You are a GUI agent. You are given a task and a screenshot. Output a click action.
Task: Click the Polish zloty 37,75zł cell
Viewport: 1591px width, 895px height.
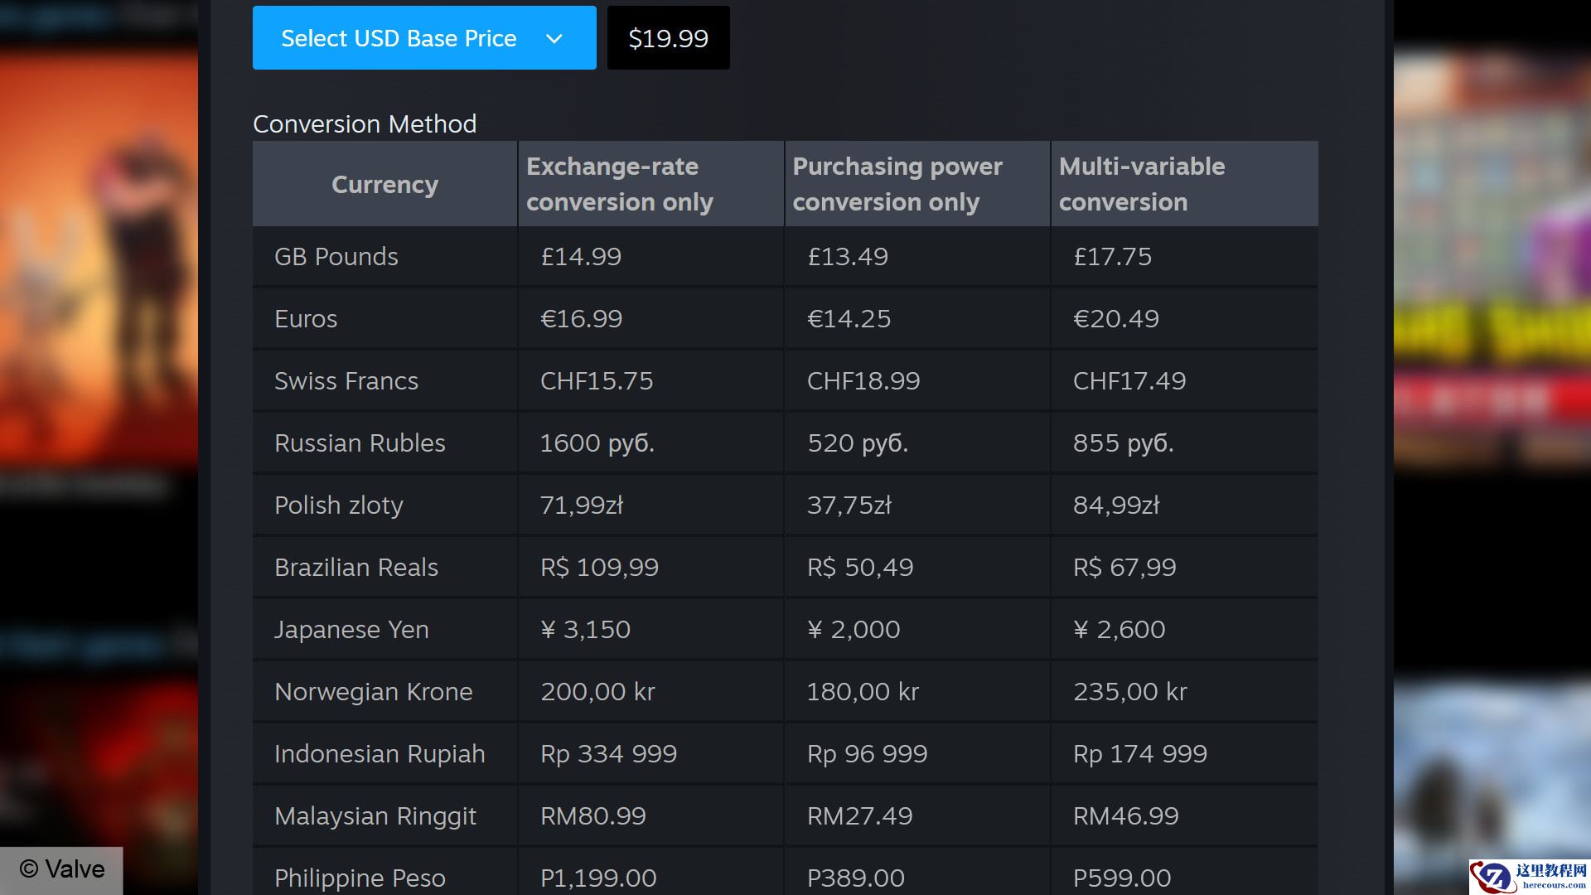[x=849, y=506]
